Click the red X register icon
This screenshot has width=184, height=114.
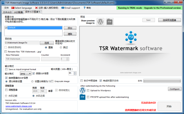coord(36,8)
